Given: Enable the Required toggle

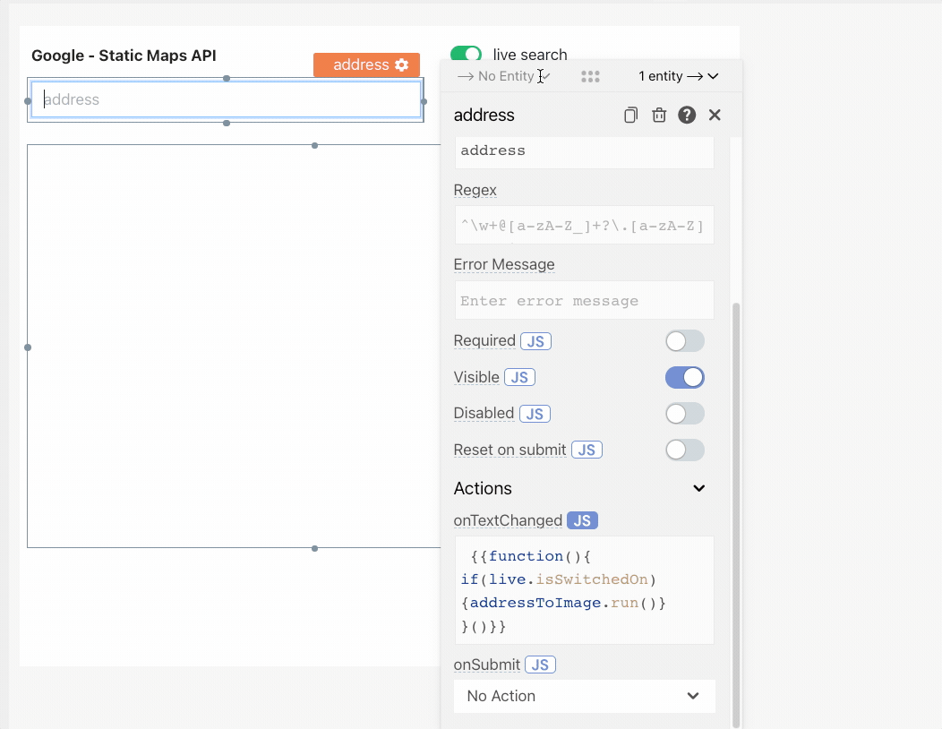Looking at the screenshot, I should 684,341.
